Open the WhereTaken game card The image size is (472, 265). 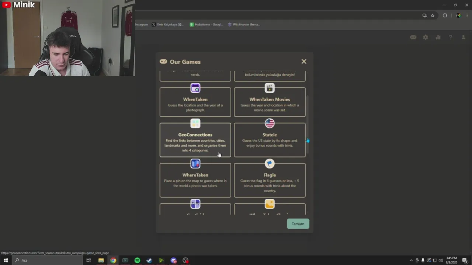click(195, 180)
